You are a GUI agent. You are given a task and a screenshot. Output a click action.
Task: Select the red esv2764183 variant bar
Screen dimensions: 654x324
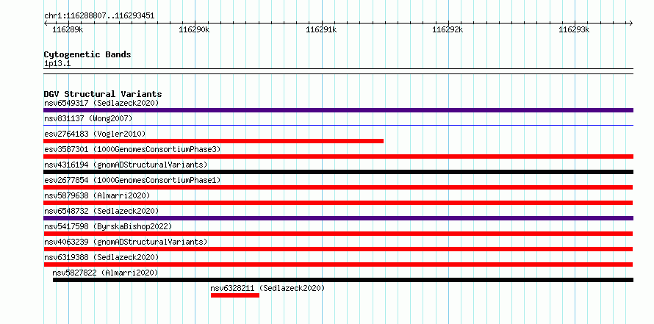tap(214, 141)
